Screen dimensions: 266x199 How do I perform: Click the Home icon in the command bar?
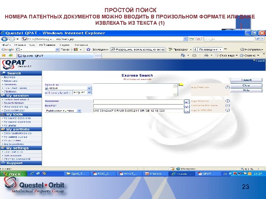click(183, 55)
